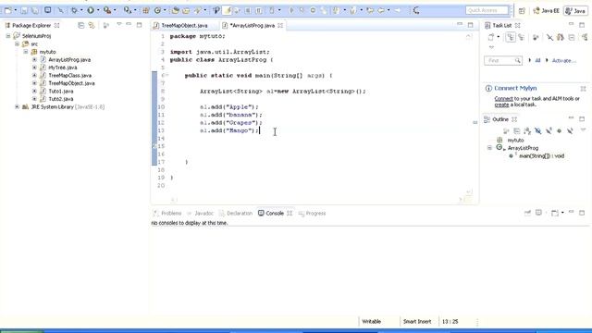Image resolution: width=592 pixels, height=333 pixels.
Task: Expand ArrayListProg.java in Package Explorer
Action: (34, 59)
